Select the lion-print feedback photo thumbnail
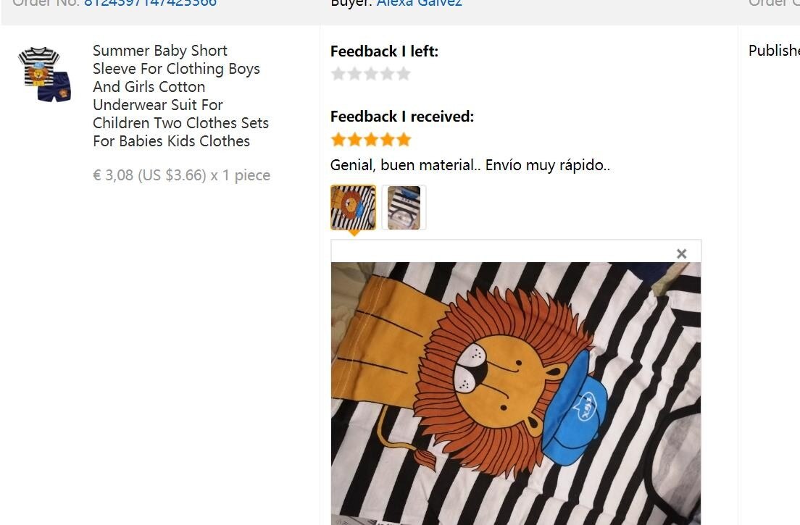Image resolution: width=800 pixels, height=525 pixels. coord(352,207)
